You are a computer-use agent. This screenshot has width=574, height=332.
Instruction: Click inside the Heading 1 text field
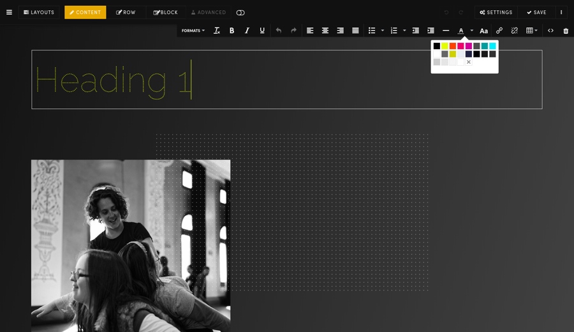point(286,80)
